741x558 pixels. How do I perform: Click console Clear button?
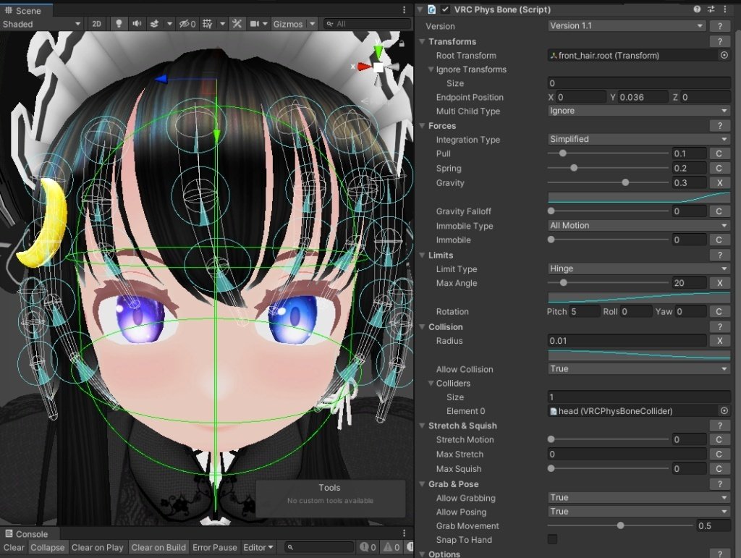click(x=14, y=547)
